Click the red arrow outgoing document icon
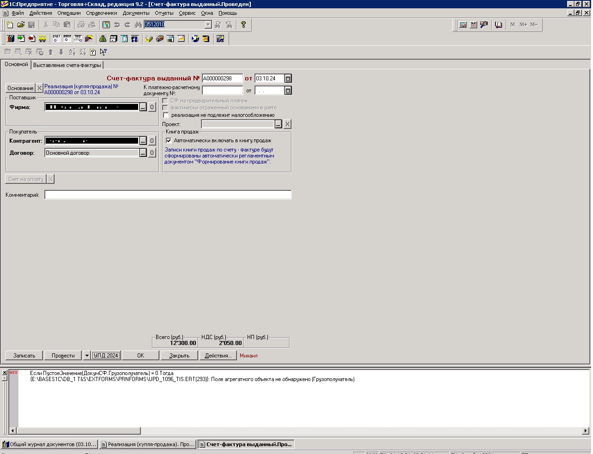 31,39
